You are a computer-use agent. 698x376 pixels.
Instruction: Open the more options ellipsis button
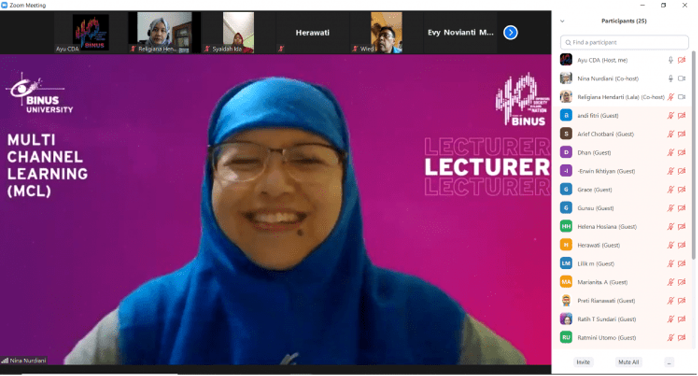[x=669, y=362]
